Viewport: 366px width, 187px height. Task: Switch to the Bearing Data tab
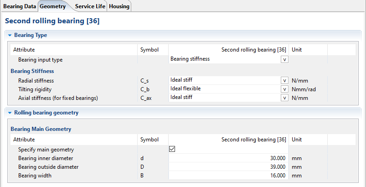click(x=20, y=6)
